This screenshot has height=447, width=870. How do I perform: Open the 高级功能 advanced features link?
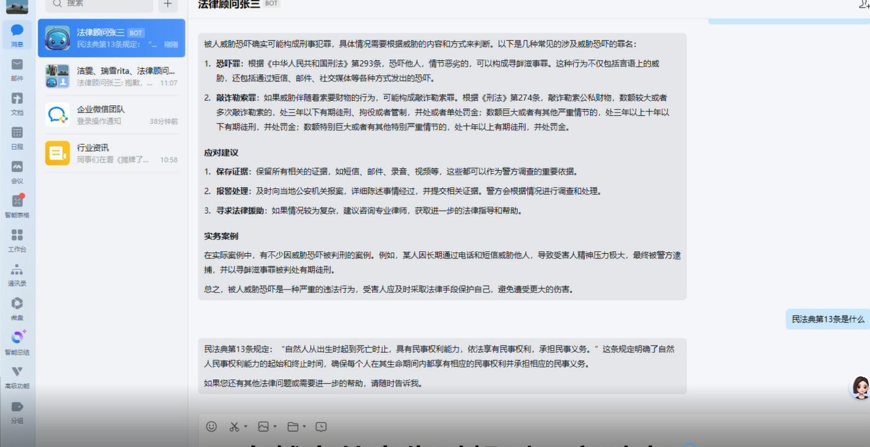tap(17, 376)
